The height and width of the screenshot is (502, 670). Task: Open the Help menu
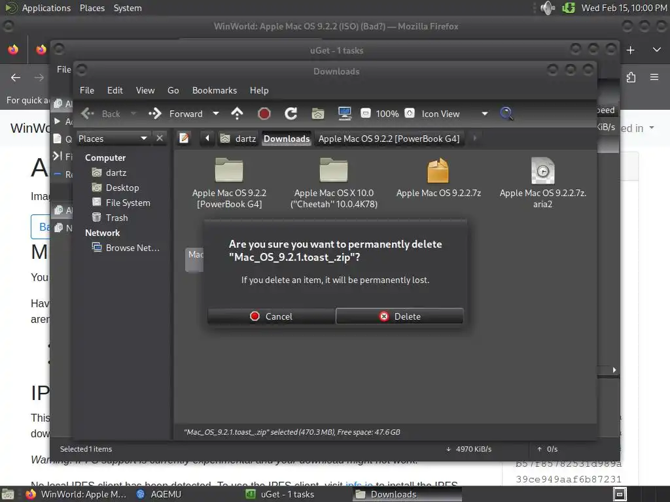(259, 90)
